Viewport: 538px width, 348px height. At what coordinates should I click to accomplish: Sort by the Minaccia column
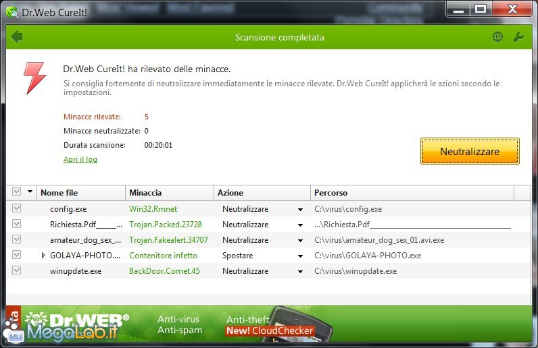(x=170, y=193)
